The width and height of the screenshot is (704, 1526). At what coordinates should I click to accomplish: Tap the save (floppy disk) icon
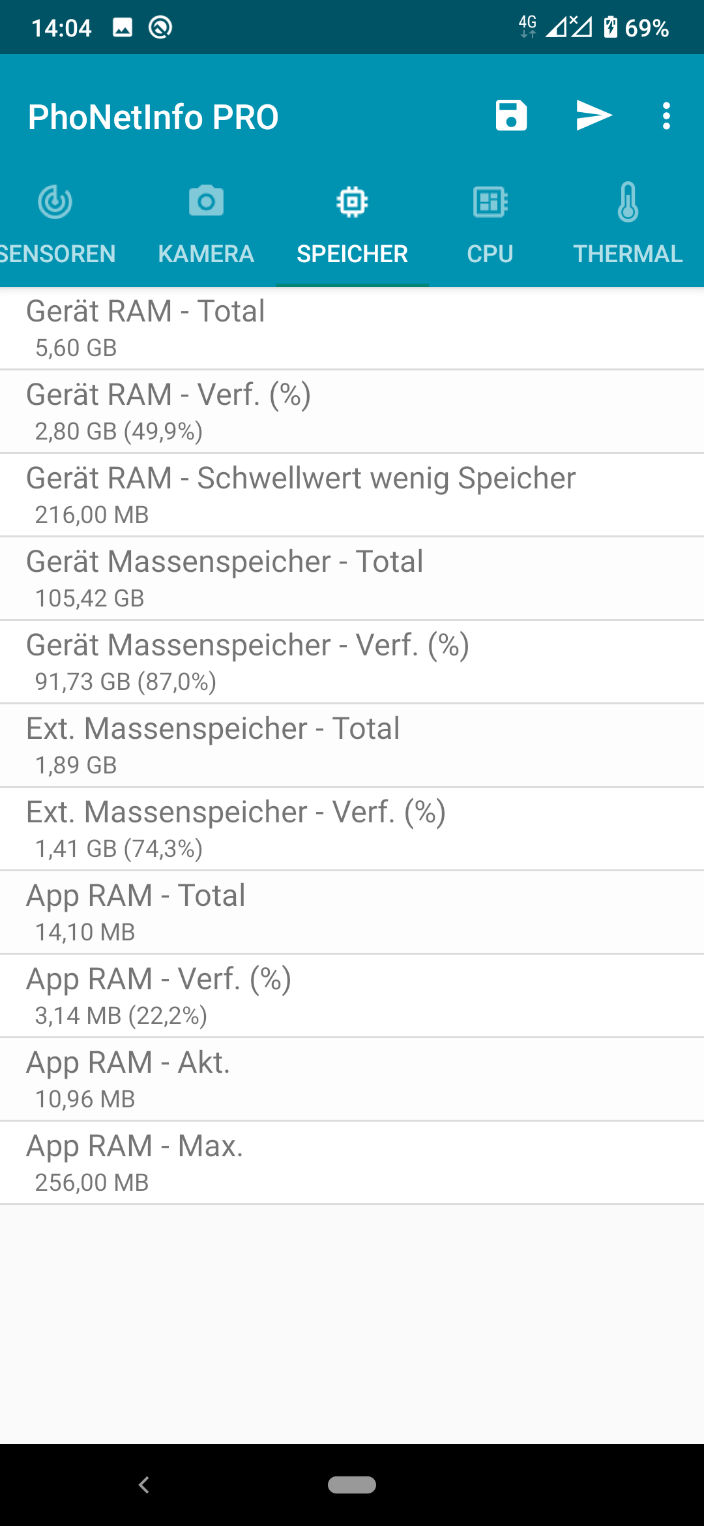(511, 116)
